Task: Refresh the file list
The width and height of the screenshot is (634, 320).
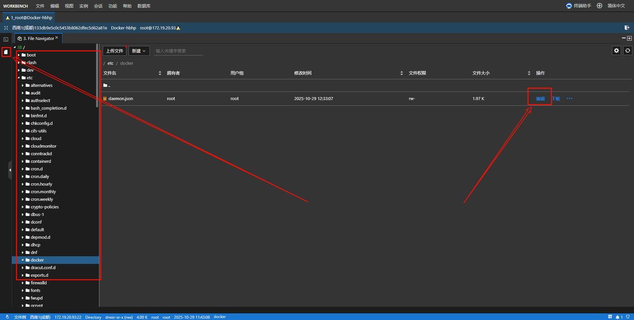Action: click(628, 51)
